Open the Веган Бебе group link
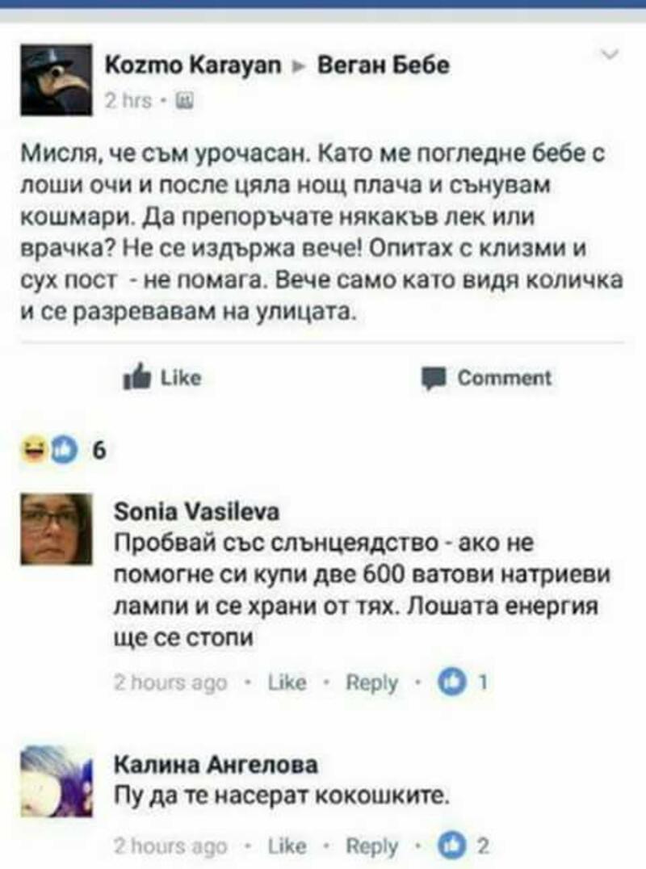The height and width of the screenshot is (869, 646). [384, 65]
